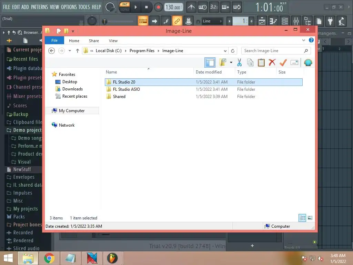Image resolution: width=353 pixels, height=265 pixels.
Task: Collapse the Demo projects folder
Action: tap(24, 130)
